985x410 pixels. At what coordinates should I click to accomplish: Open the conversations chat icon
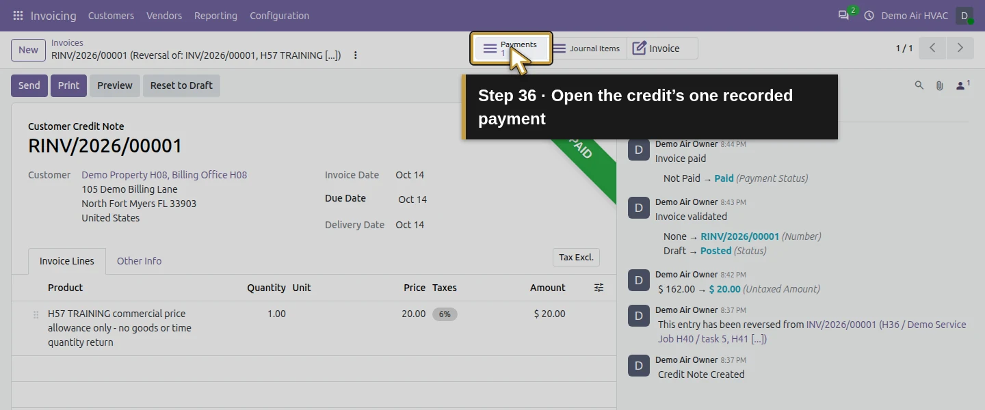point(843,15)
